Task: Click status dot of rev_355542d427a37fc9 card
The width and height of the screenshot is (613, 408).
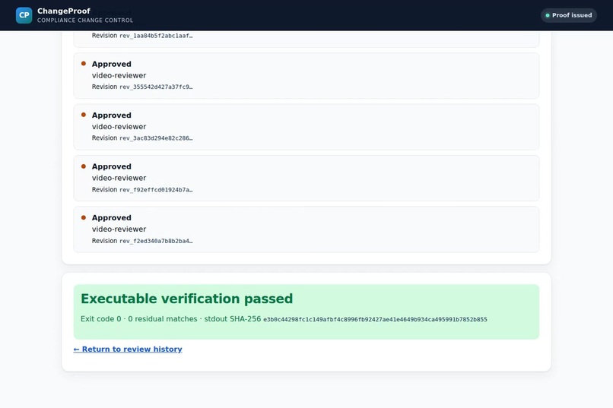Action: [83, 64]
